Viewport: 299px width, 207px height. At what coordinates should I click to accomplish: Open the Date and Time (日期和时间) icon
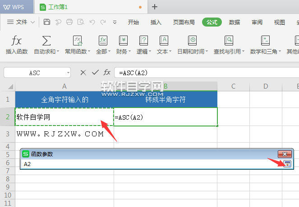192,41
